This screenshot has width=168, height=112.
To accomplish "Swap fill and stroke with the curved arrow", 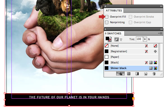I will [x=111, y=37].
